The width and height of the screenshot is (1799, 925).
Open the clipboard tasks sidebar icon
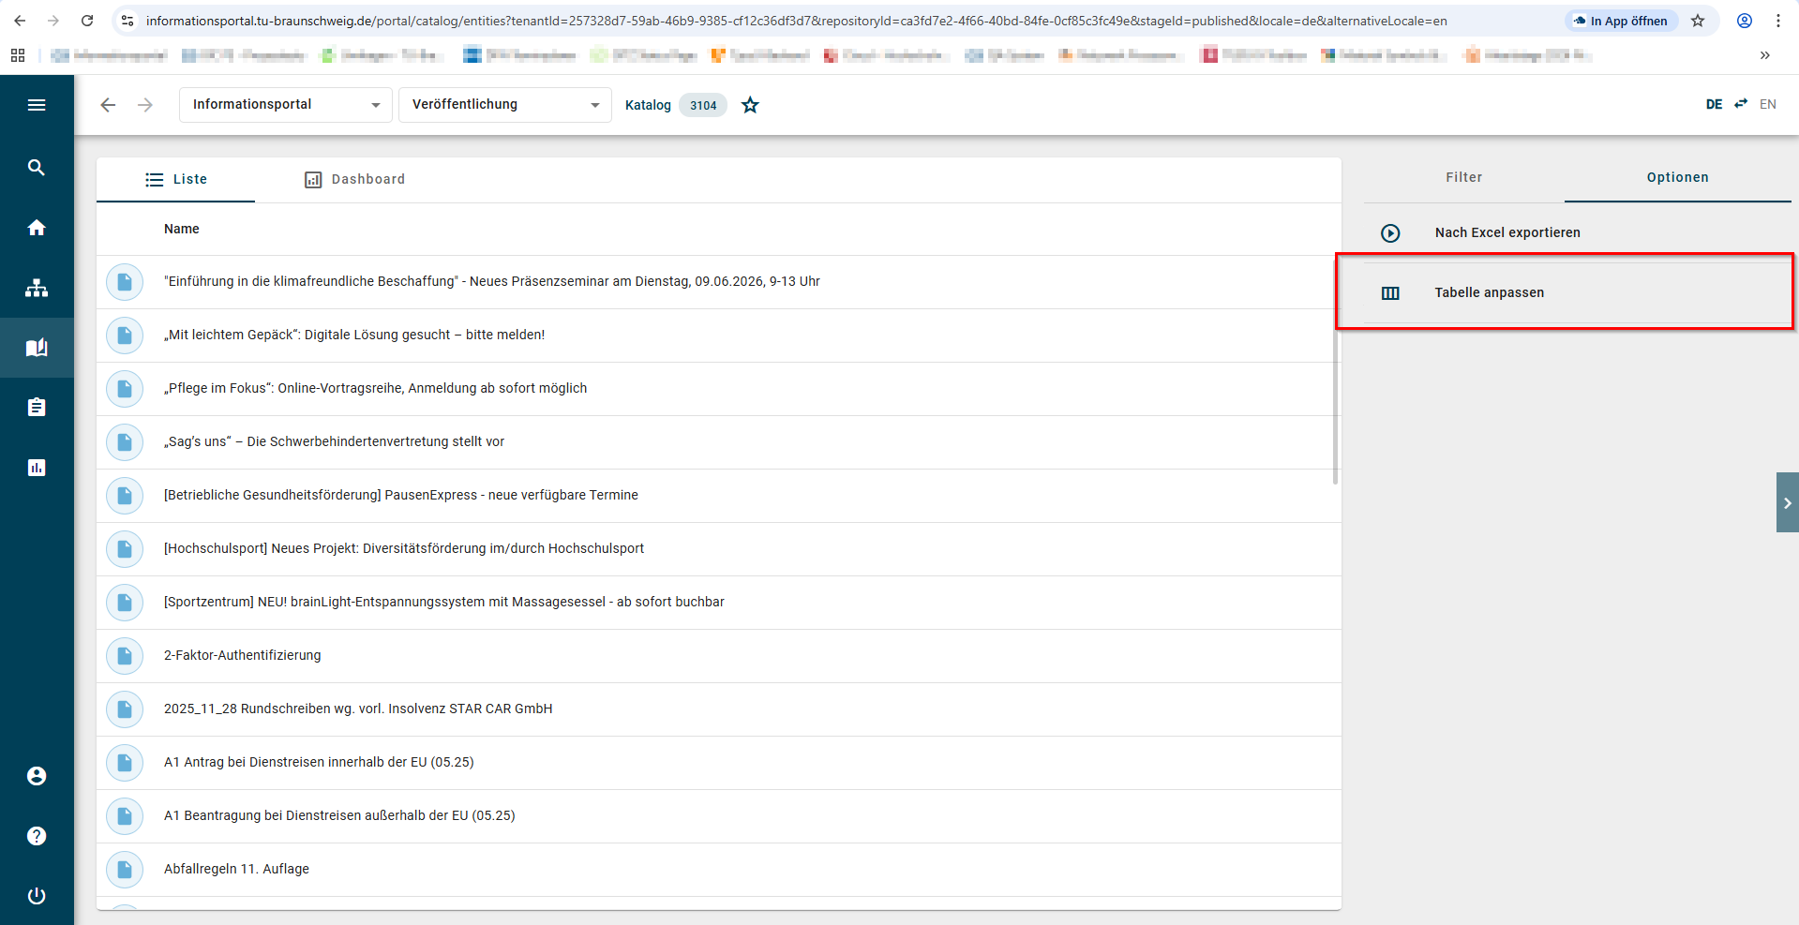[x=37, y=408]
